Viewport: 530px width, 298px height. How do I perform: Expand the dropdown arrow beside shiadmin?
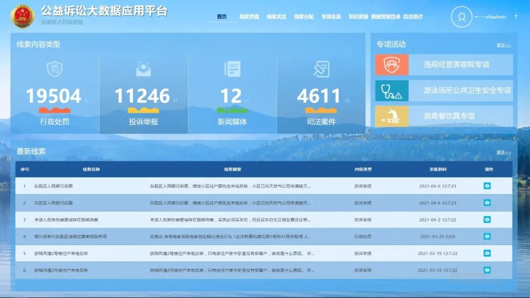(516, 16)
